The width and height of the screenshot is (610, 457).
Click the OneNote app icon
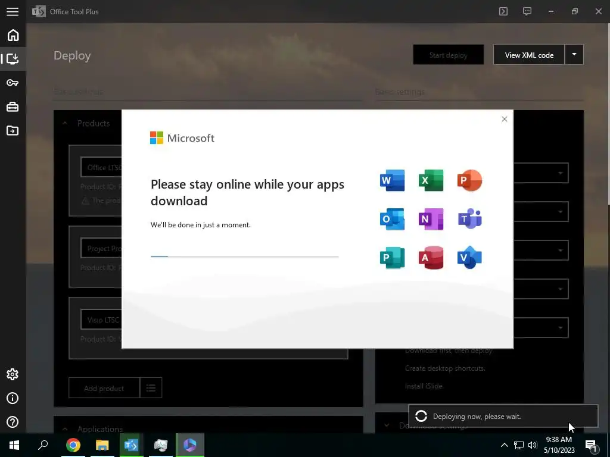[x=431, y=219]
